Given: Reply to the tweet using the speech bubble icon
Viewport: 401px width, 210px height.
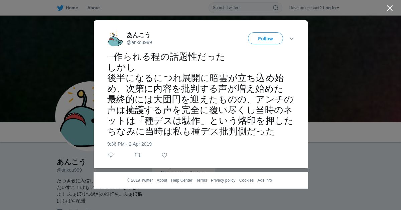Looking at the screenshot, I should coord(111,155).
